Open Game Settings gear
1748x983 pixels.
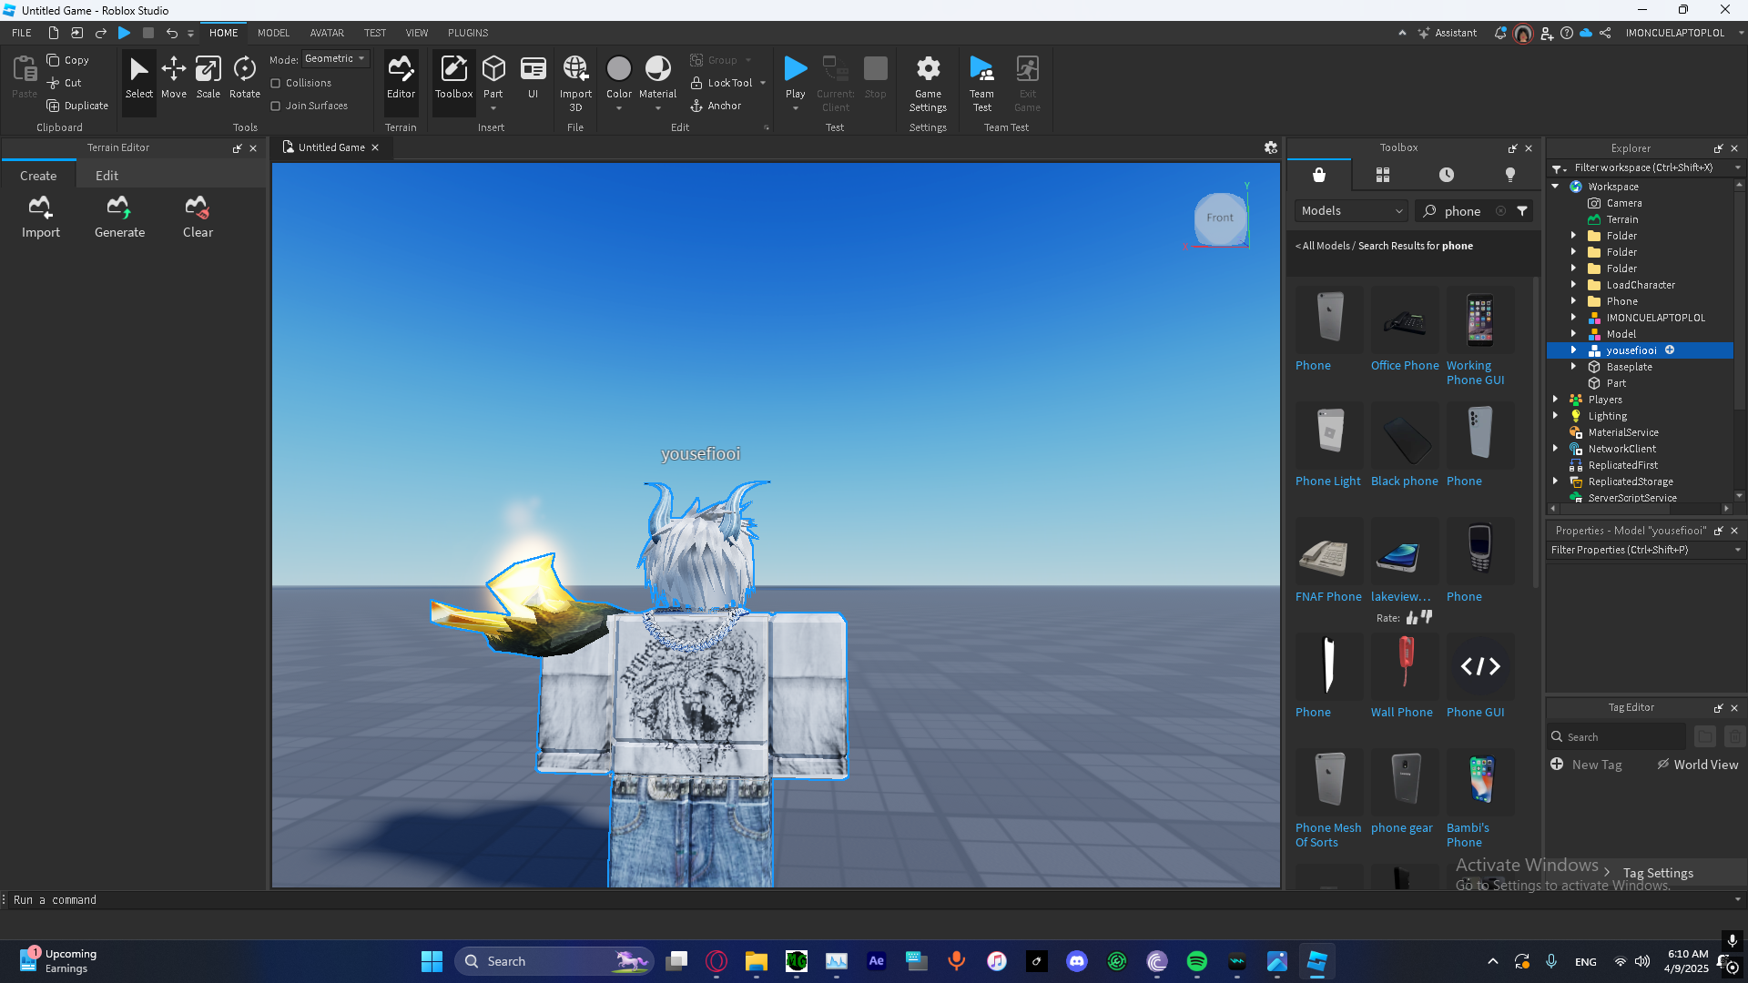(x=928, y=77)
